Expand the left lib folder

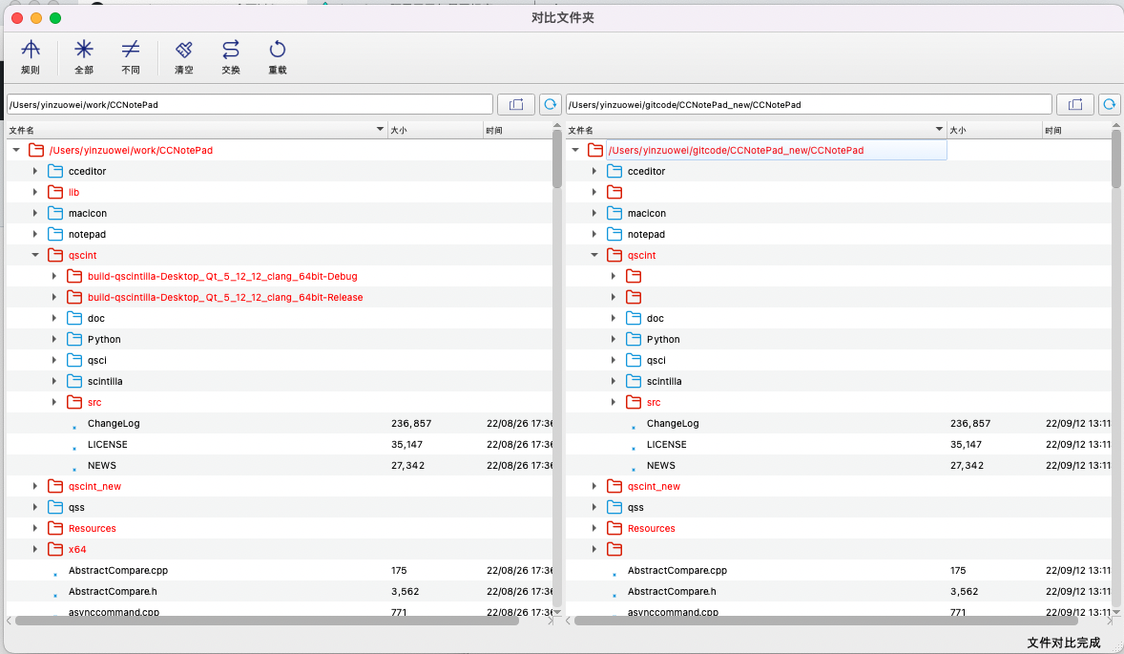[35, 192]
